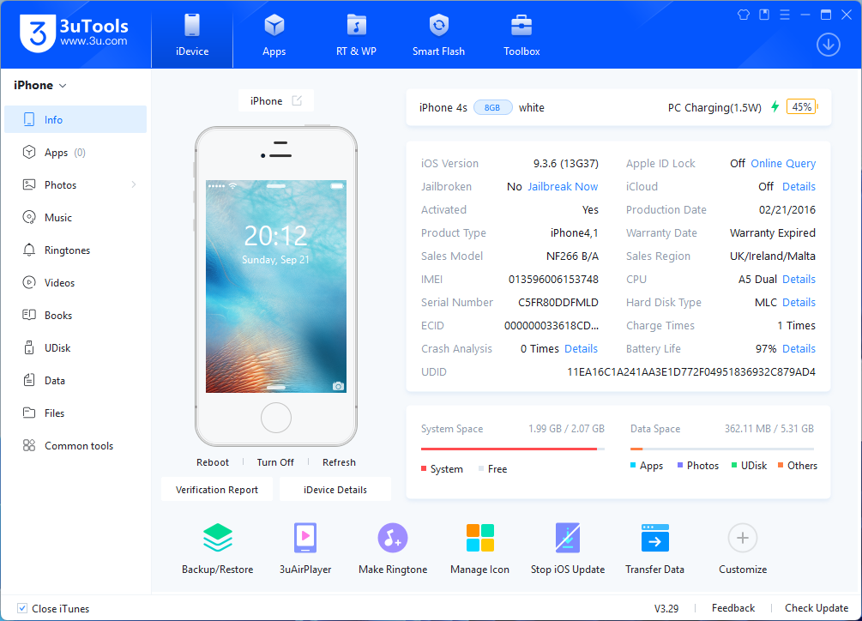Viewport: 862px width, 621px height.
Task: Click the iPhone lock screen preview
Action: click(x=275, y=286)
